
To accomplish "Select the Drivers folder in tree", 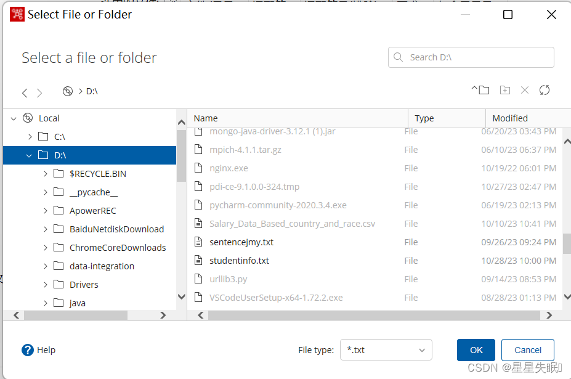I will pyautogui.click(x=84, y=285).
